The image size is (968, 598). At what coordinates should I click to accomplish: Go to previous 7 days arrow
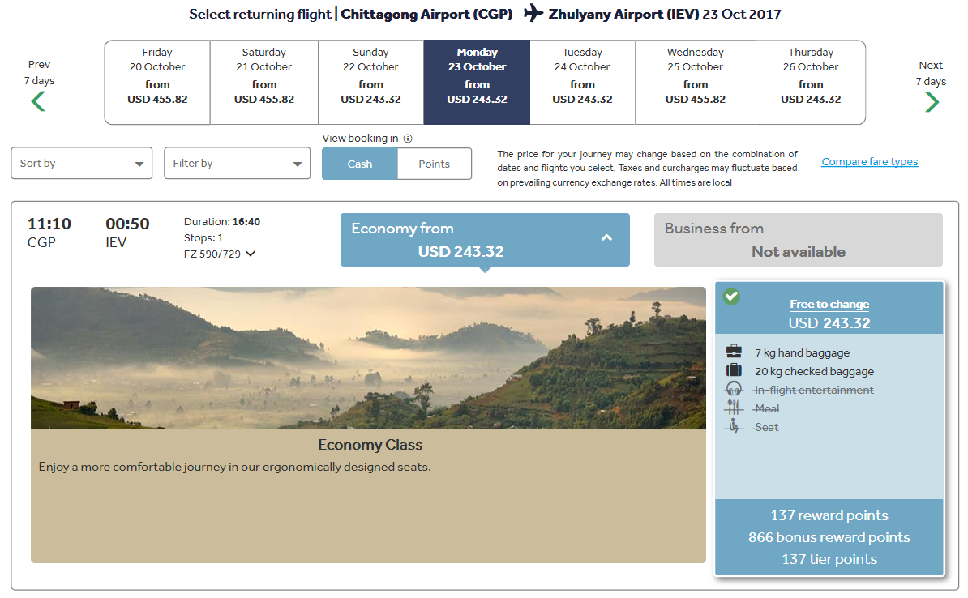(x=38, y=101)
